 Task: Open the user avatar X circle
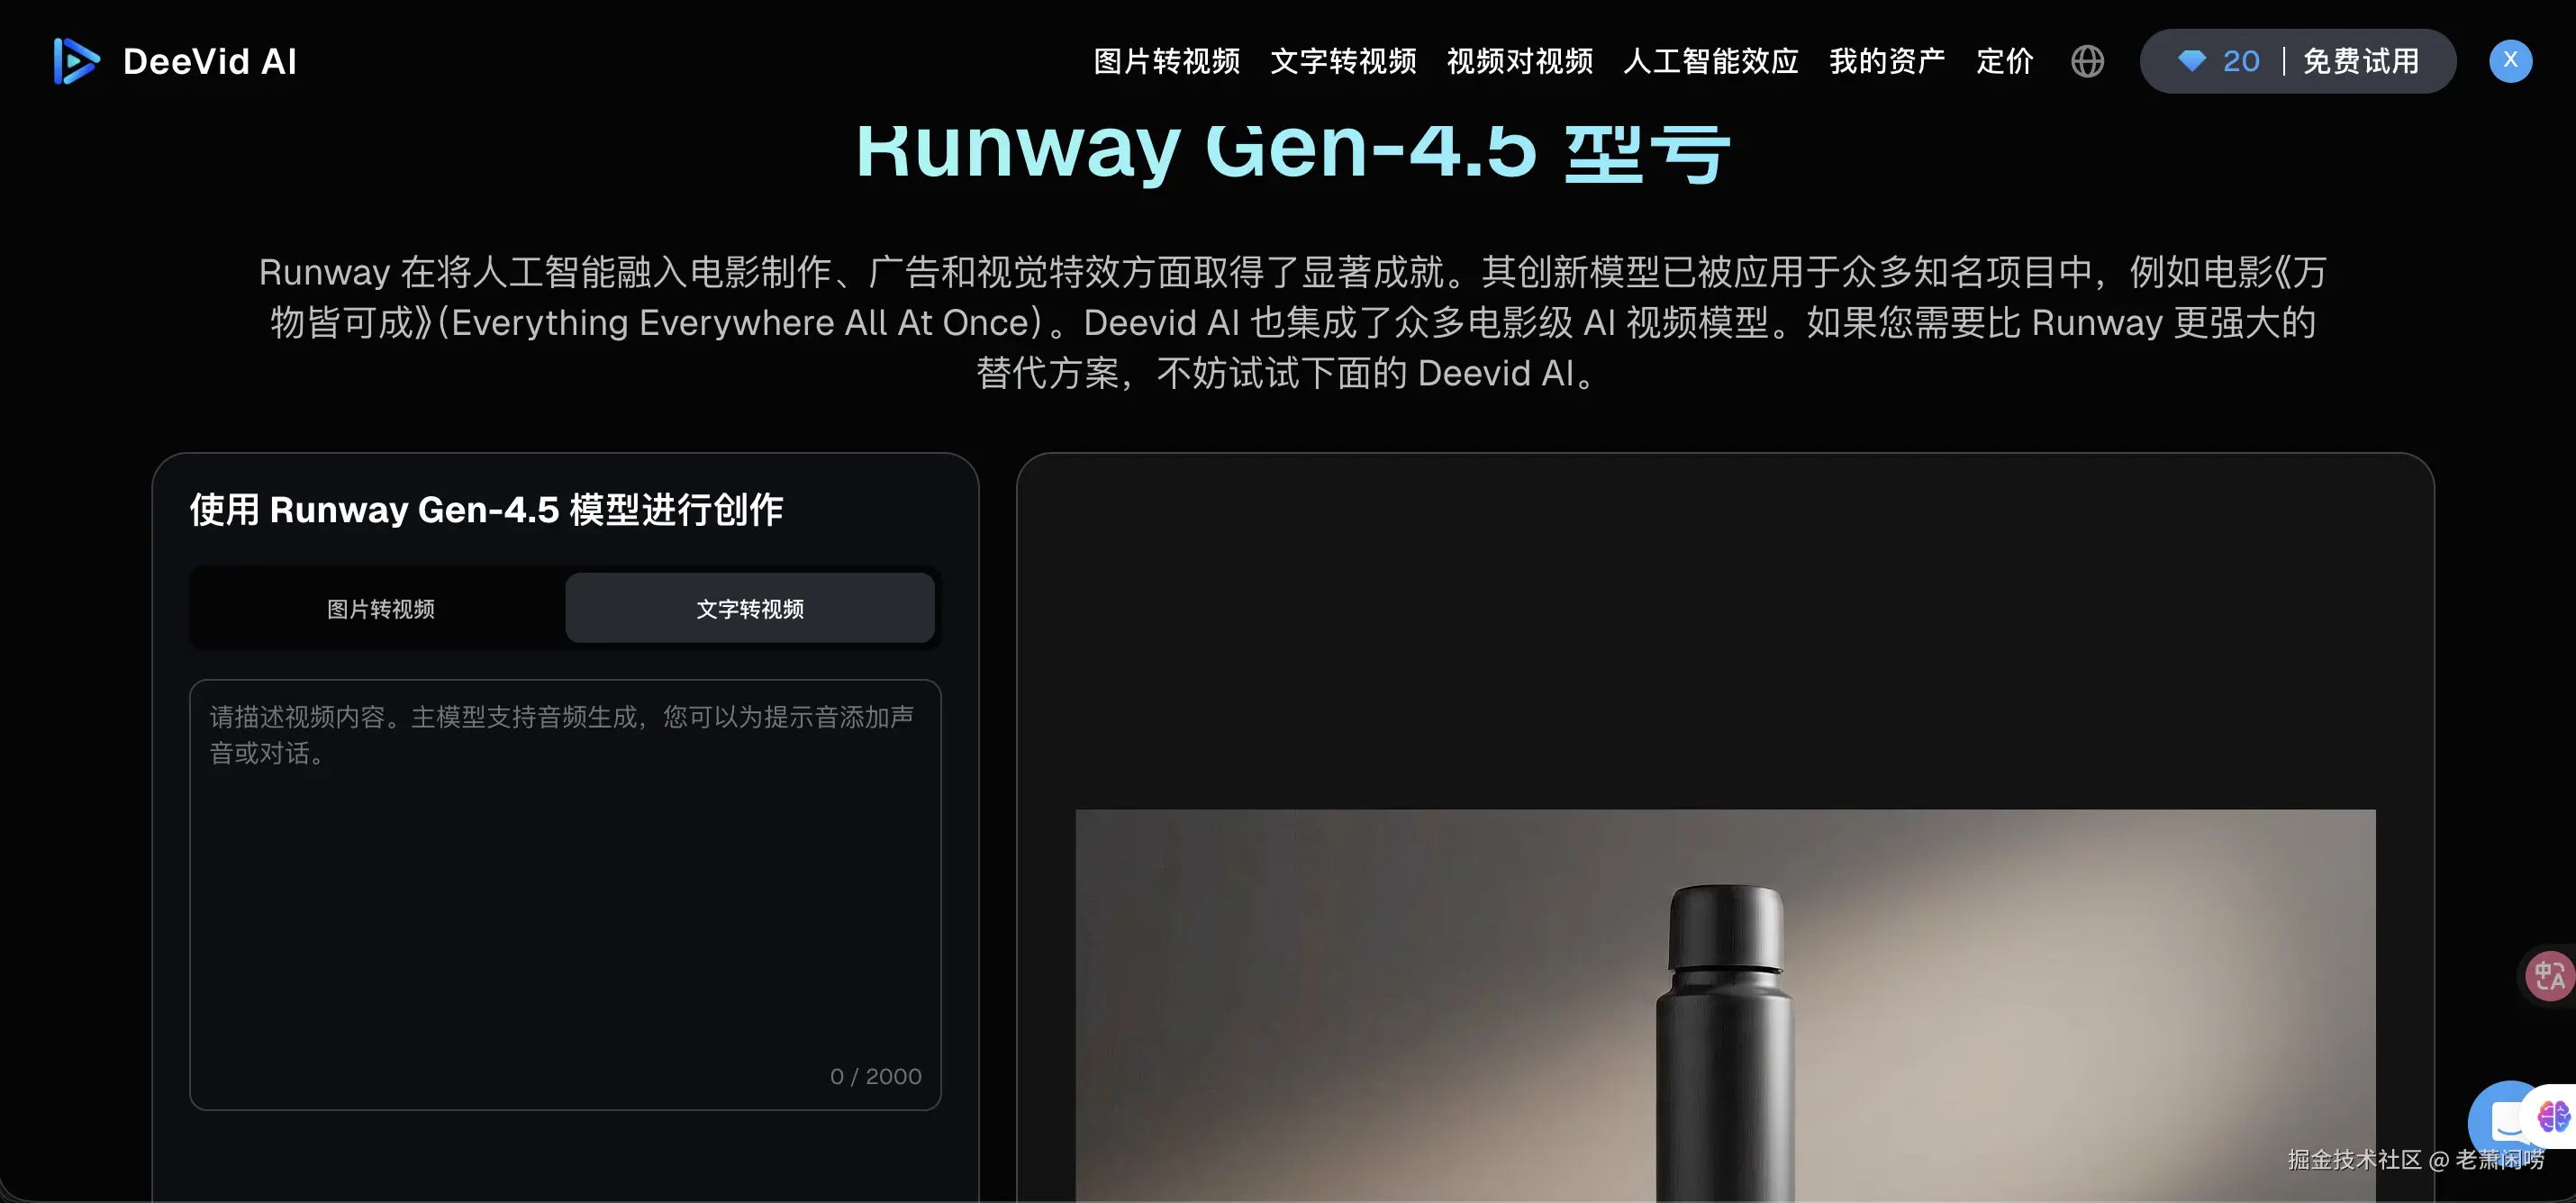pos(2510,61)
